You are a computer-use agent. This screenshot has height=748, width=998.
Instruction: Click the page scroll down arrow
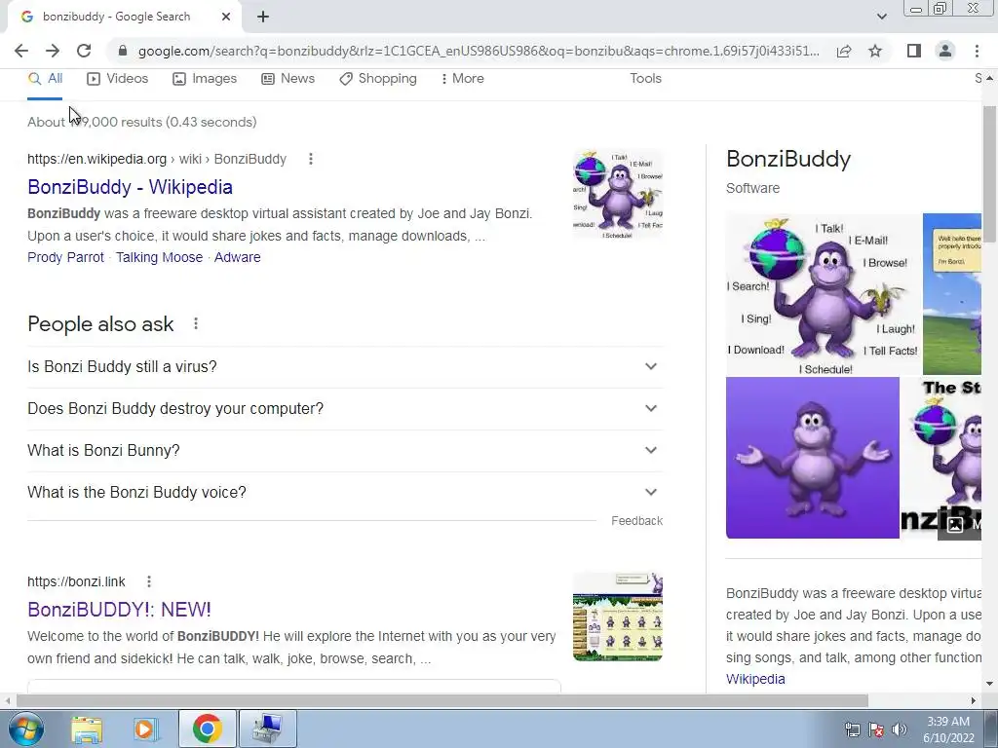coord(989,685)
